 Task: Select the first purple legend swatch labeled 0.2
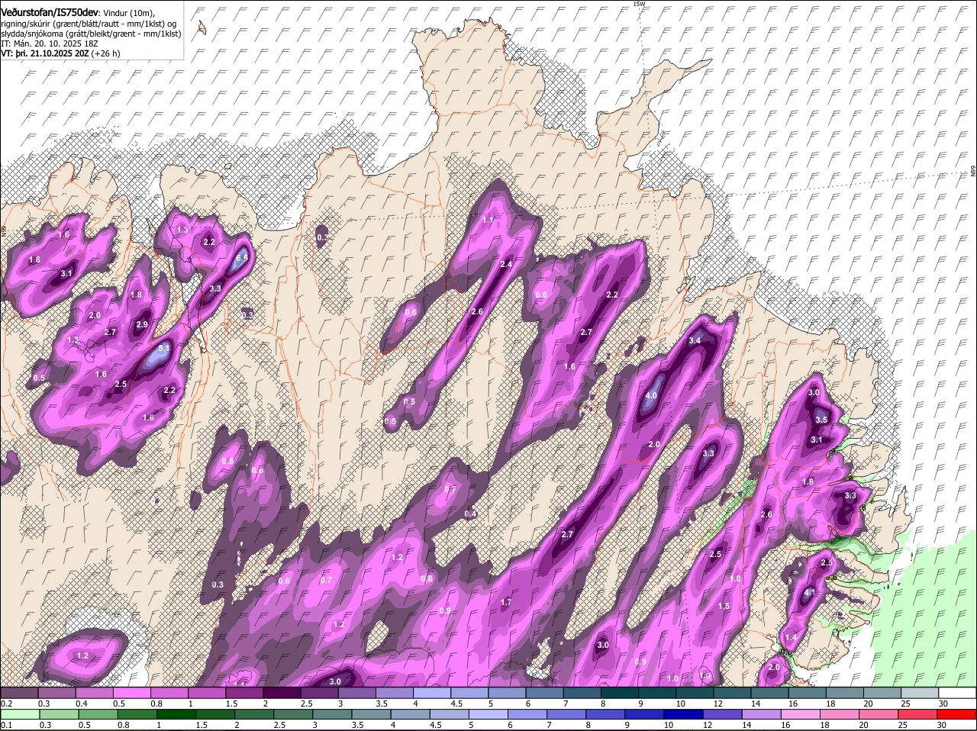19,693
